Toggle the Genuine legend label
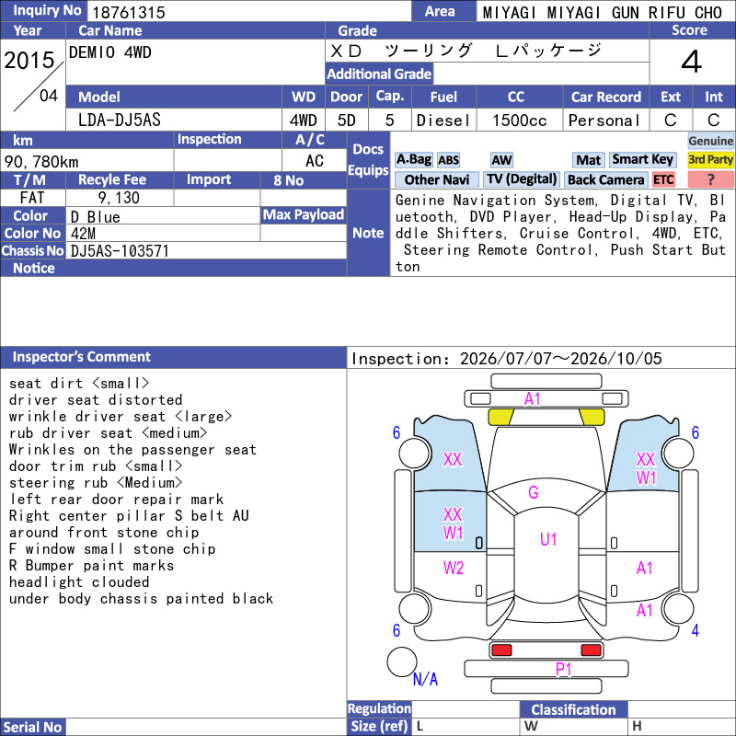This screenshot has width=736, height=736. [x=710, y=141]
